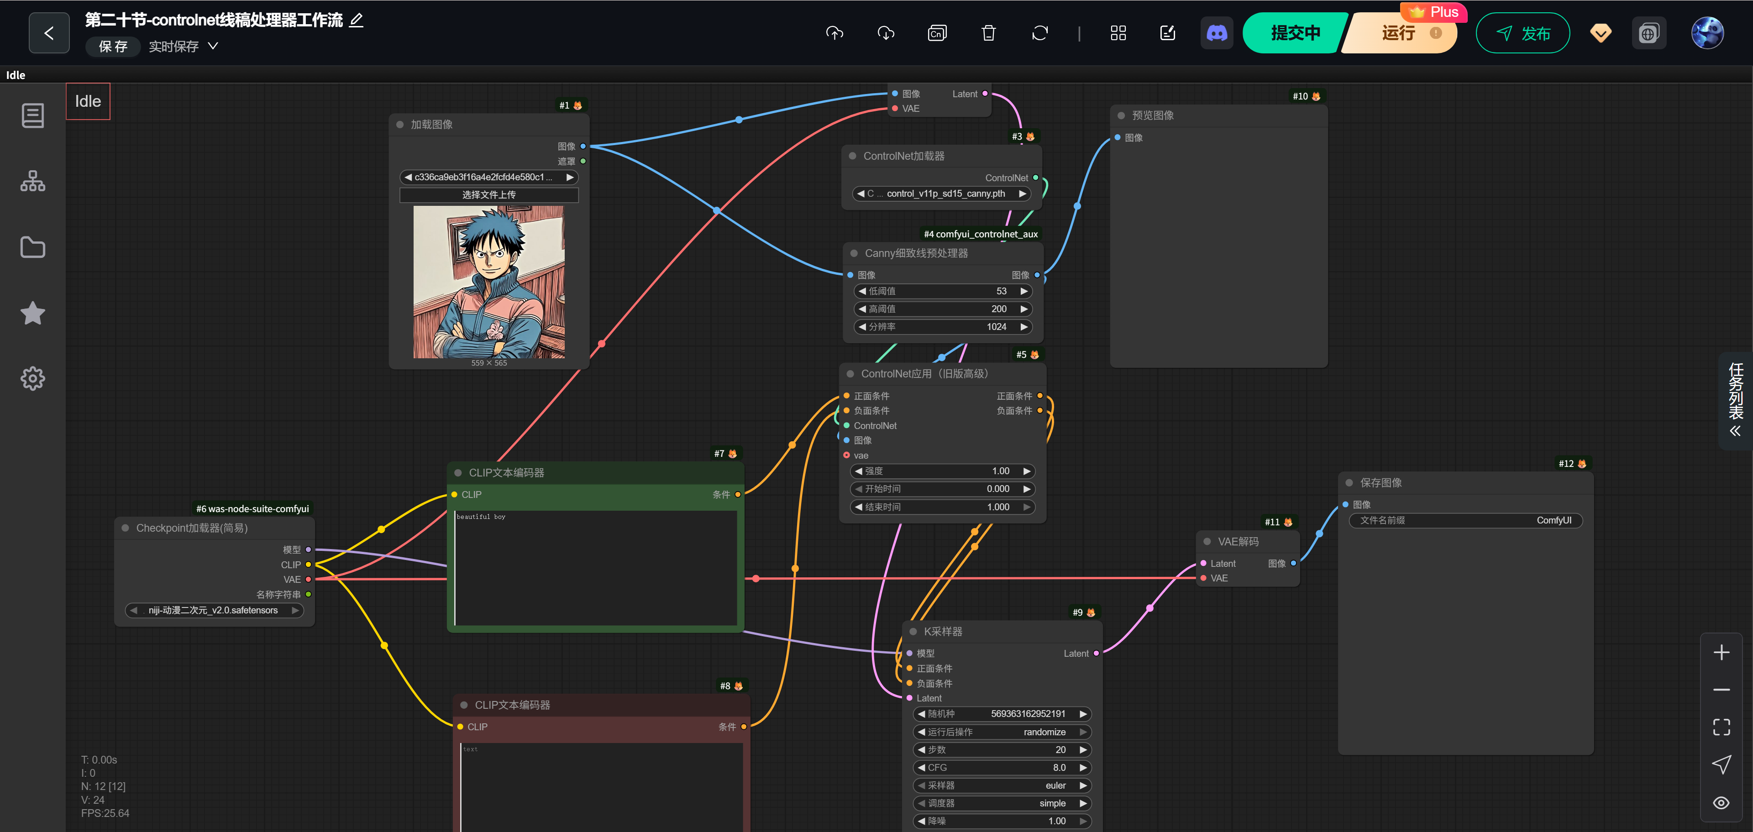Toggle collapse dot on 加载图像 node
The width and height of the screenshot is (1753, 832).
point(400,125)
